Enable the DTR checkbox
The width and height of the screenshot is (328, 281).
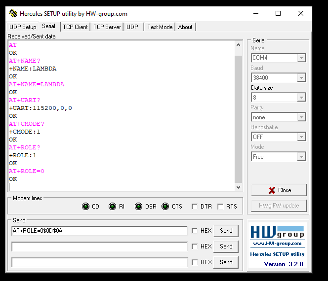[195, 207]
